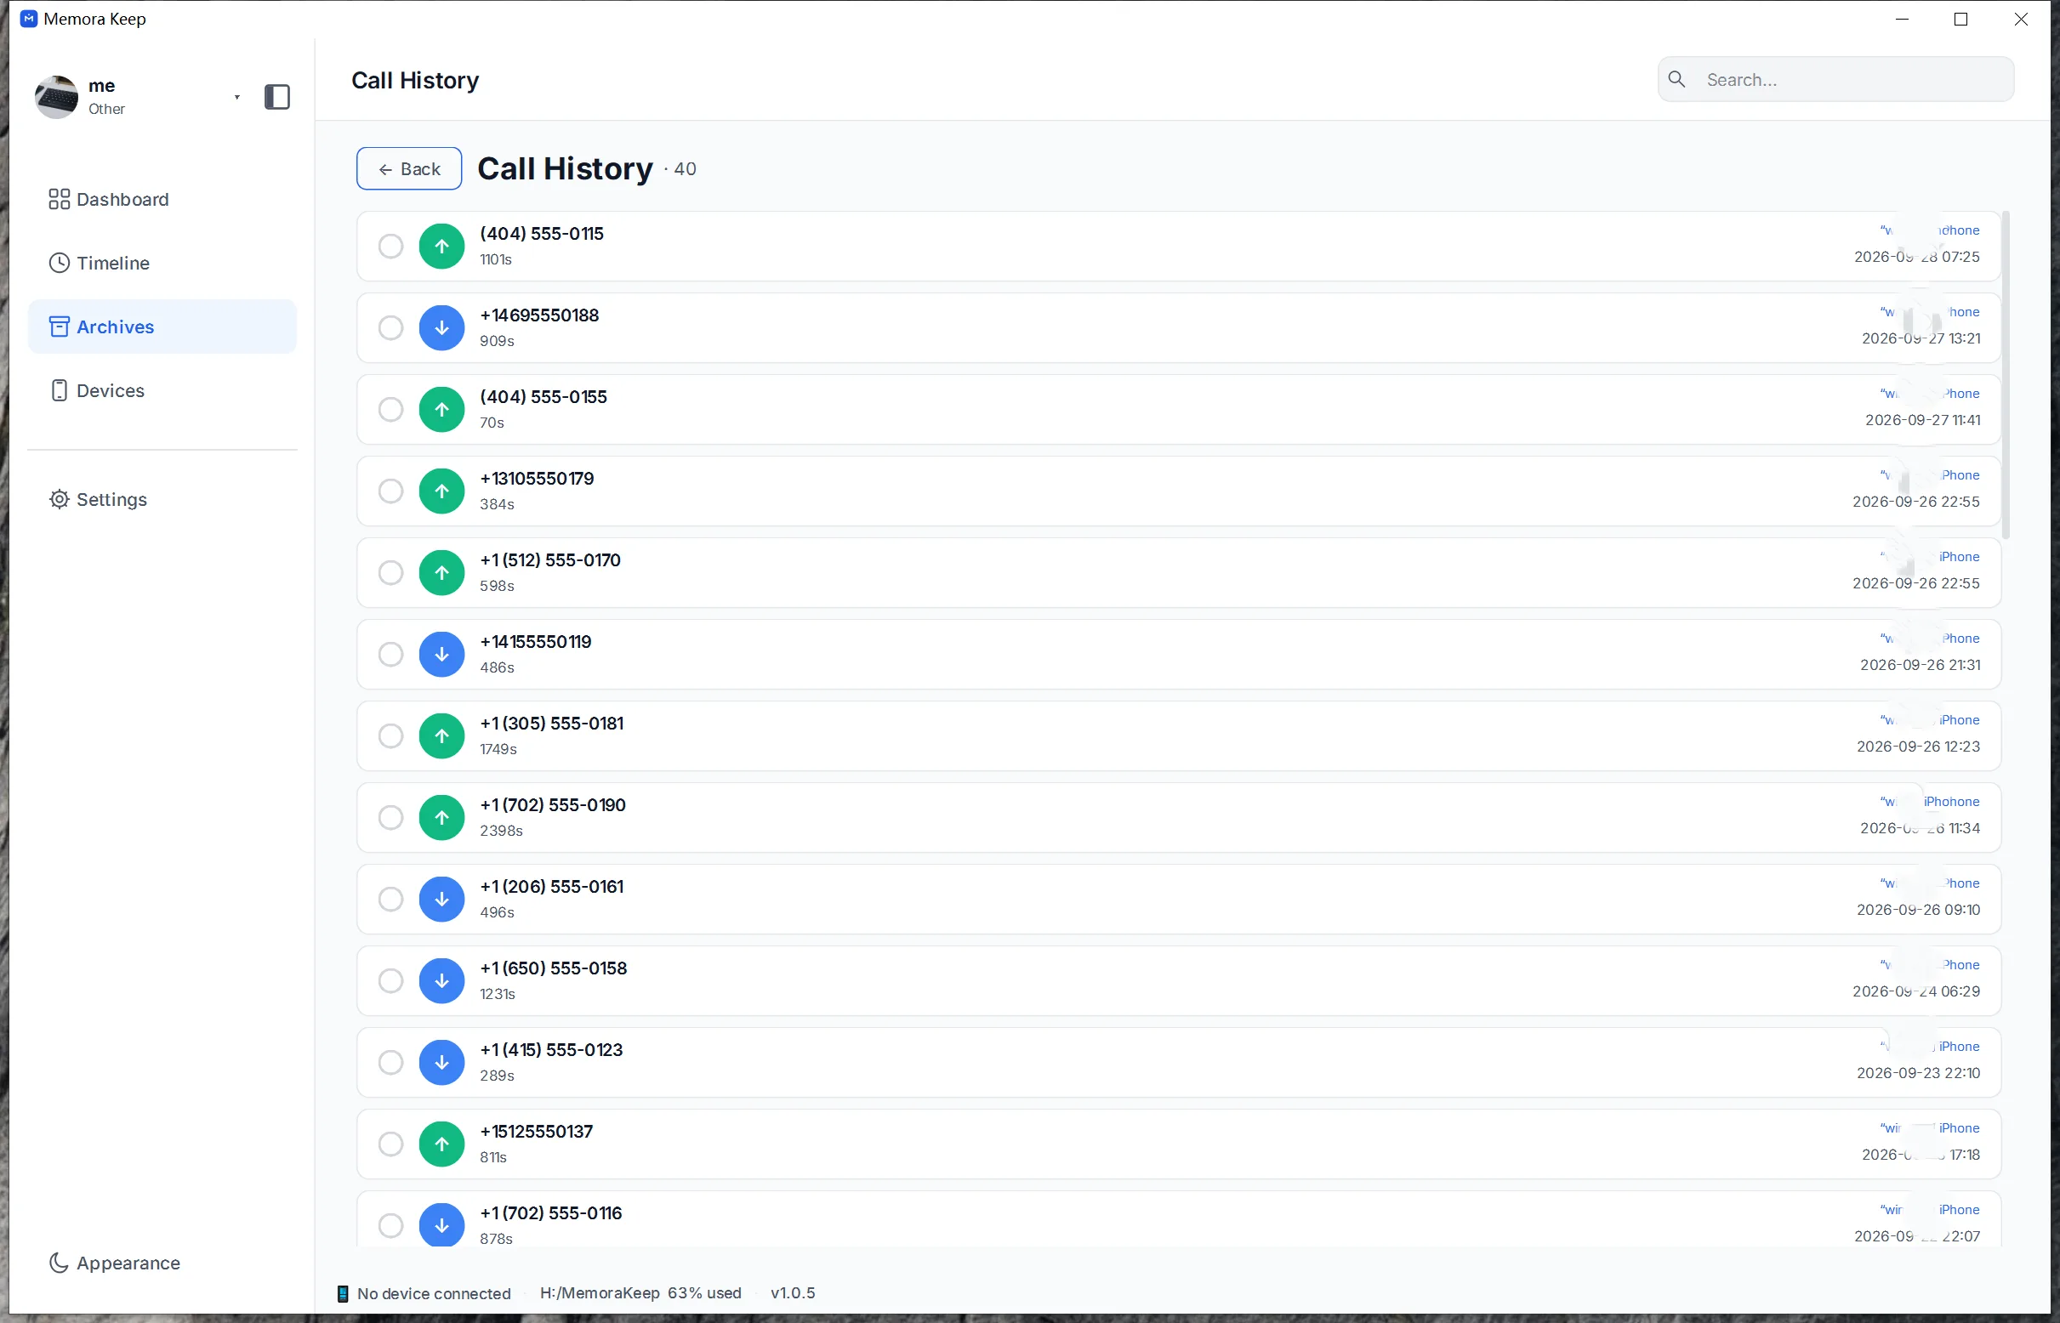This screenshot has width=2060, height=1323.
Task: Click incoming arrow icon for +1 (206) 555-0161
Action: (x=441, y=899)
